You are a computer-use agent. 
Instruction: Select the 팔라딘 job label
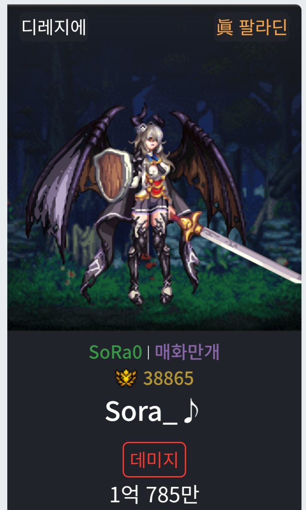[264, 27]
